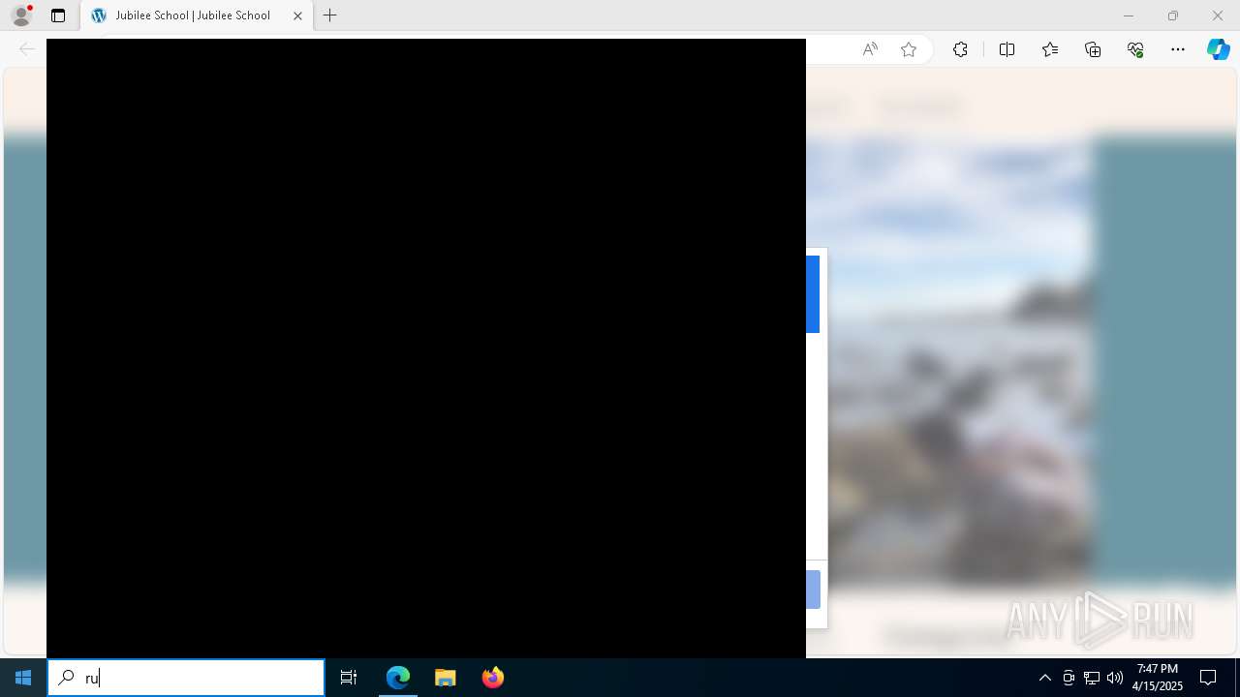Show hidden system tray icons

click(1044, 678)
